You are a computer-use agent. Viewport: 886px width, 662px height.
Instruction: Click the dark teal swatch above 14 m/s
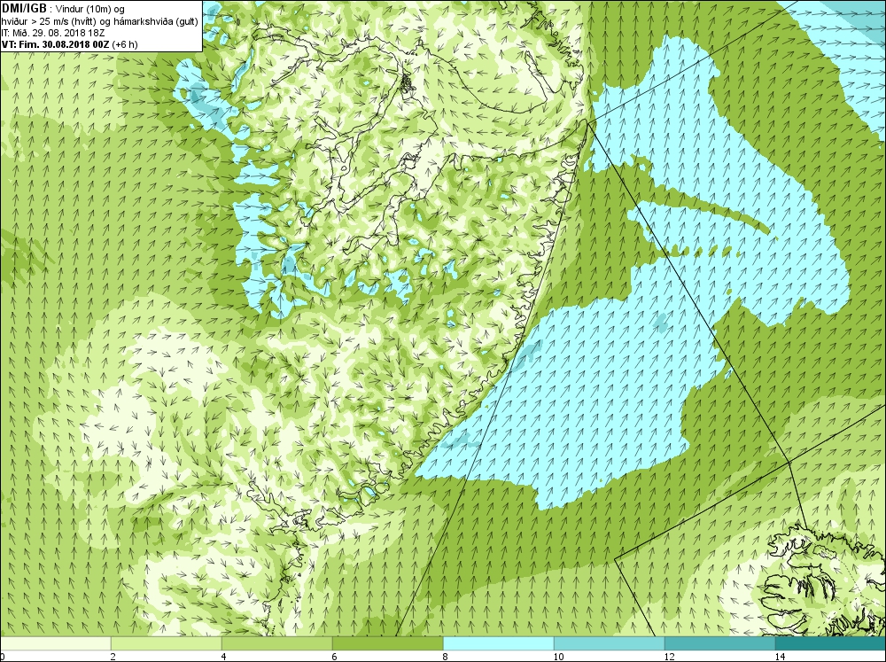coord(831,643)
